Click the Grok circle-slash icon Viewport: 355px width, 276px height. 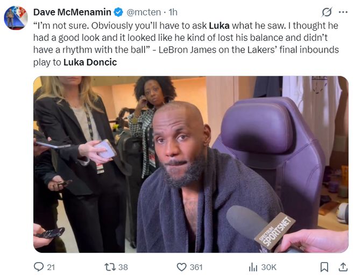[326, 12]
